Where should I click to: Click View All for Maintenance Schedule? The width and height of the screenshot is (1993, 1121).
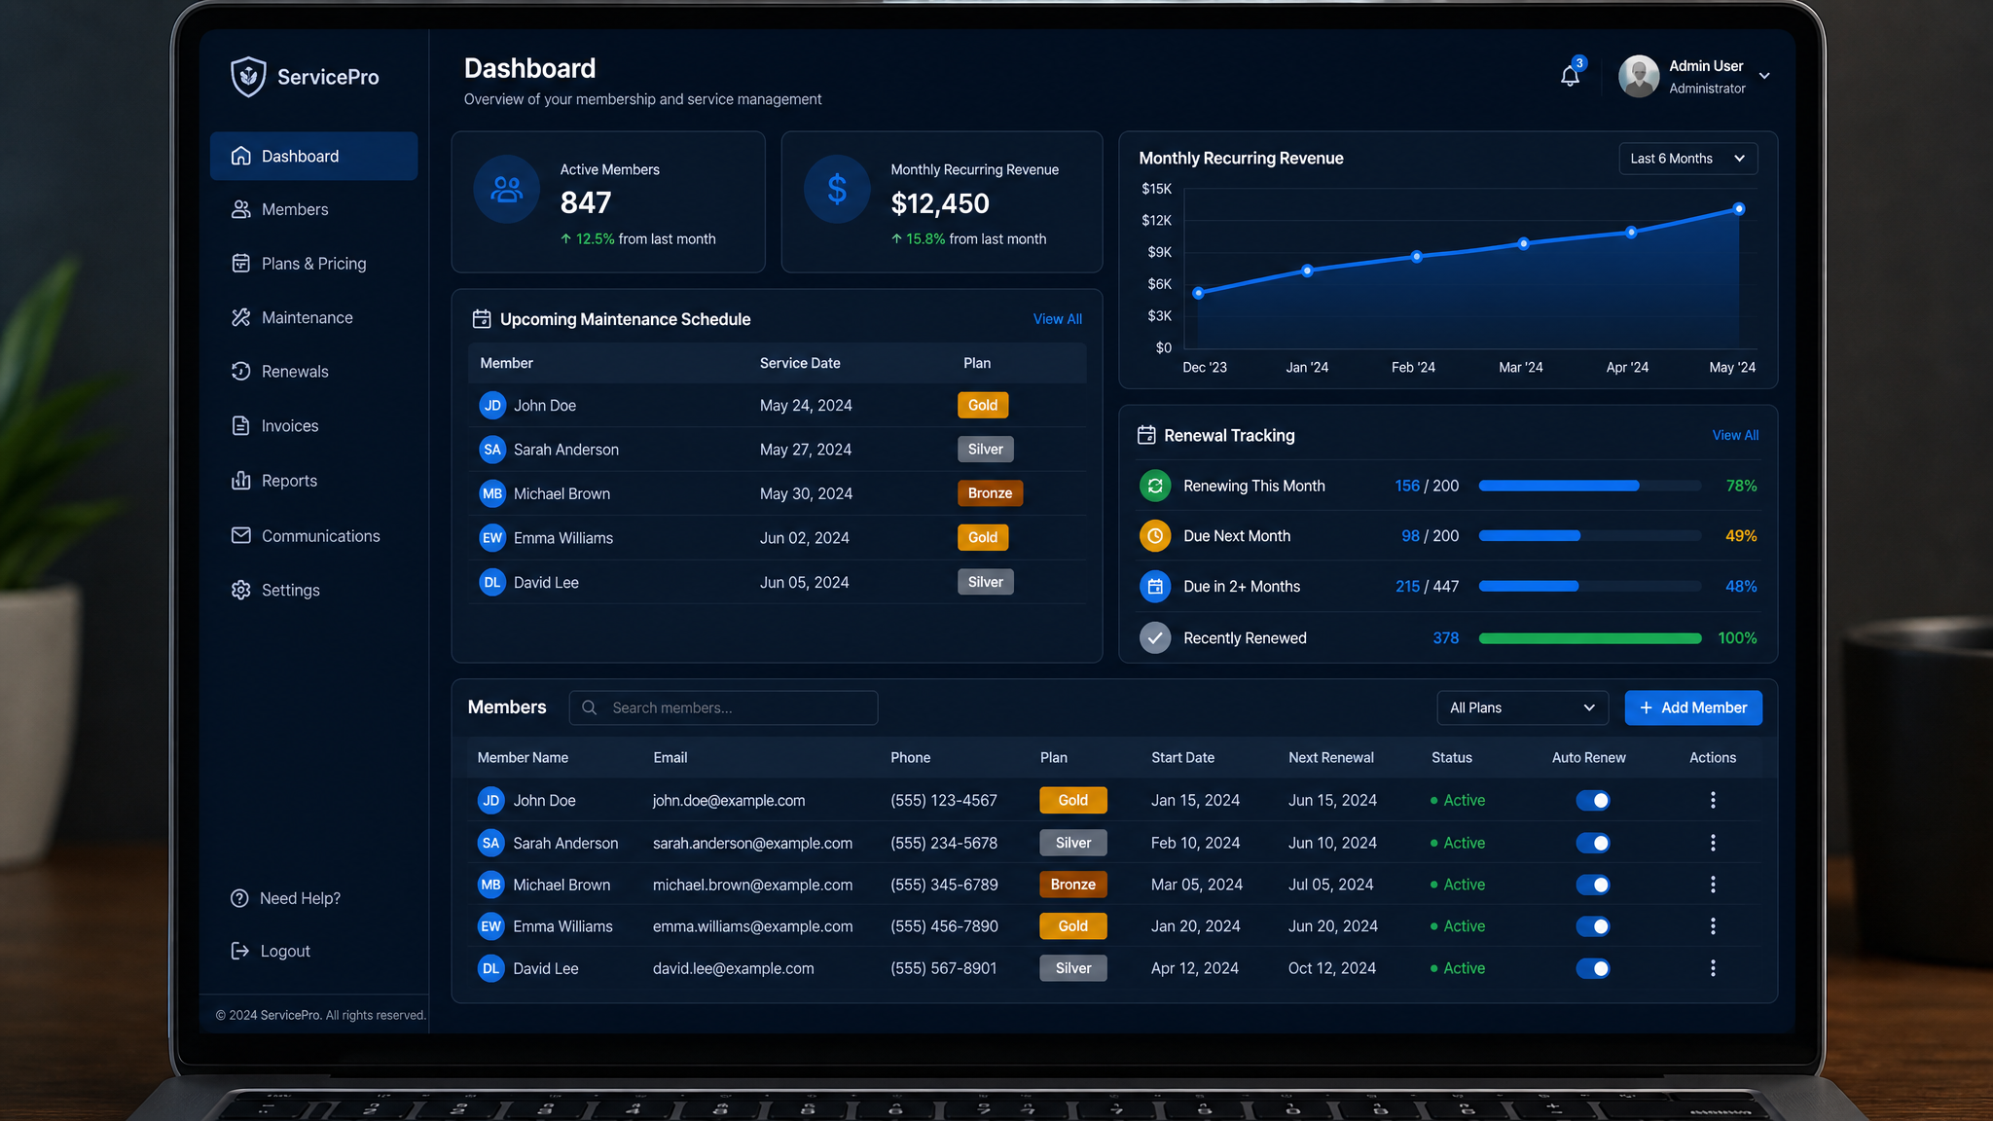tap(1057, 319)
